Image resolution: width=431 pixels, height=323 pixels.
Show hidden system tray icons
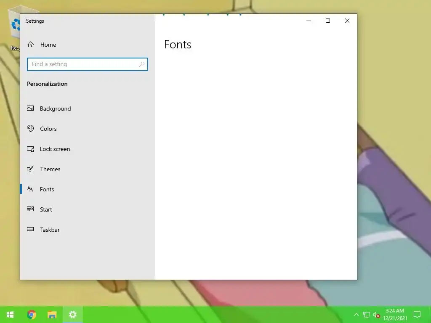(x=356, y=315)
